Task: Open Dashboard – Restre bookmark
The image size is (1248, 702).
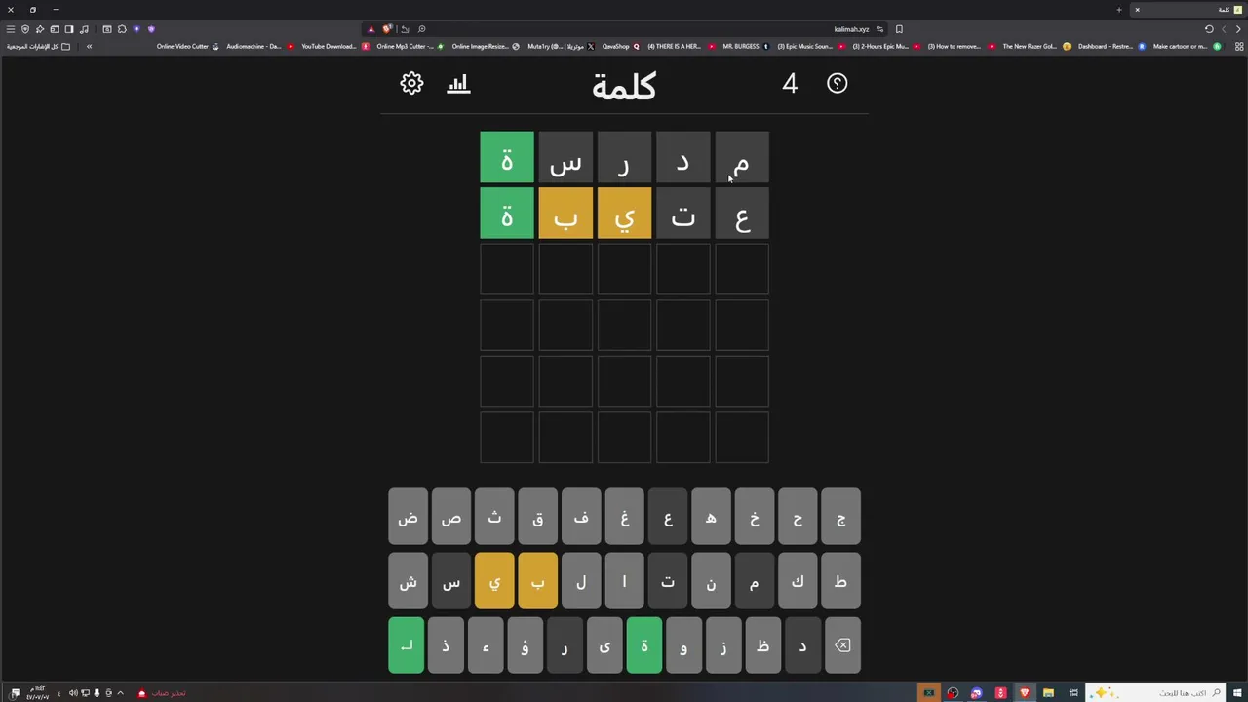Action: (1111, 46)
